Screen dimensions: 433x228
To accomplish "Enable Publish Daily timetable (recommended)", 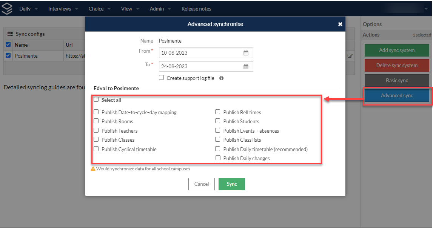I will click(217, 149).
